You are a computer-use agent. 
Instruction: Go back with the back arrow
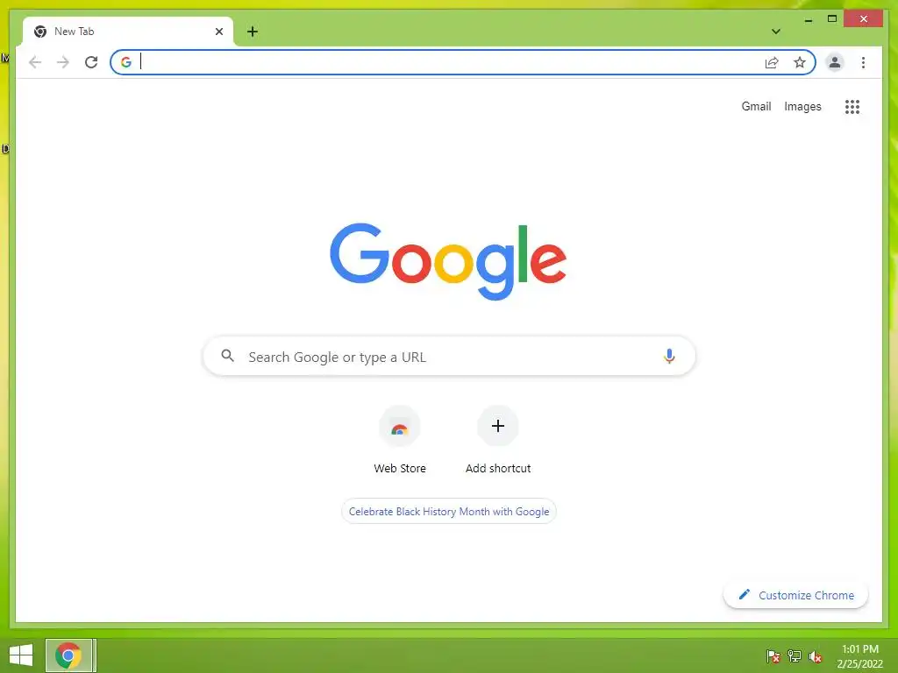tap(35, 62)
